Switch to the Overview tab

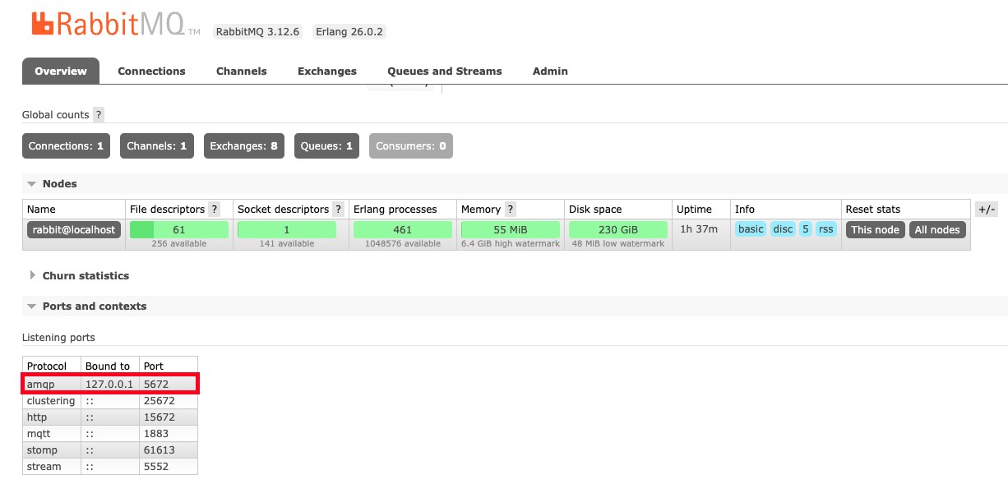[x=61, y=71]
